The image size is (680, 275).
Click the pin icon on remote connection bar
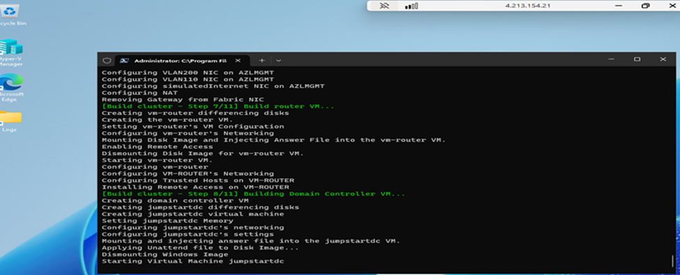pyautogui.click(x=384, y=6)
